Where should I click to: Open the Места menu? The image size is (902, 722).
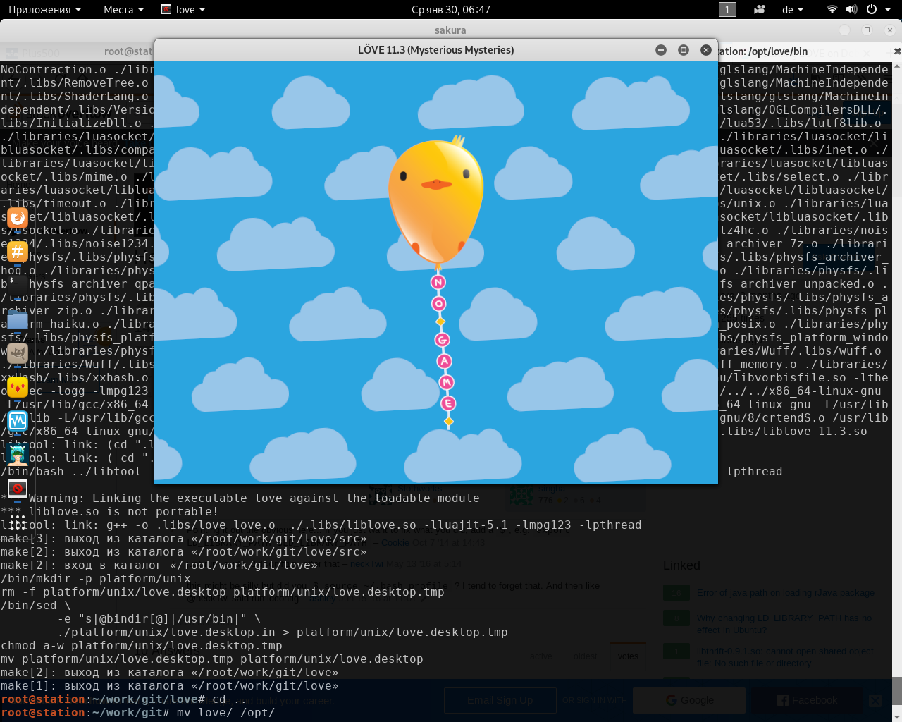tap(123, 9)
